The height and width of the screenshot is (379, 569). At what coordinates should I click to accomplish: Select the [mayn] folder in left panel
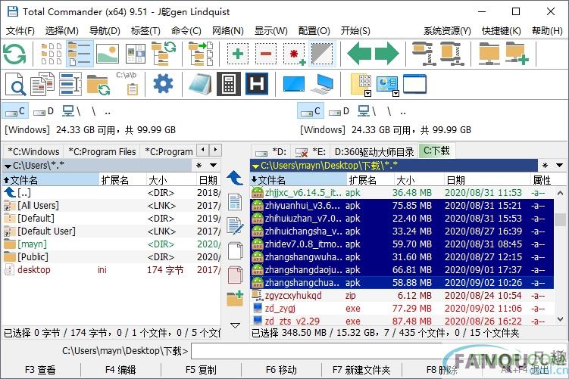(111, 244)
